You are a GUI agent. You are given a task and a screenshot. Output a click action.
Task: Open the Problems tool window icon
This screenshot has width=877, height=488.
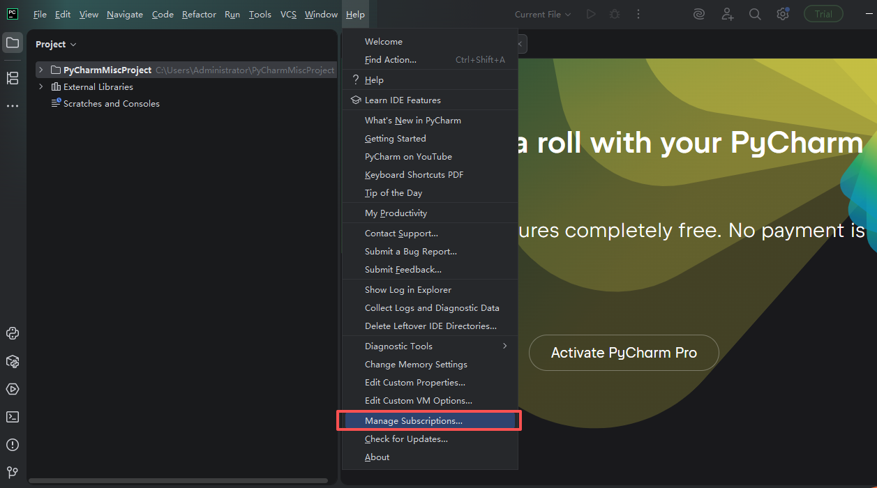point(13,445)
